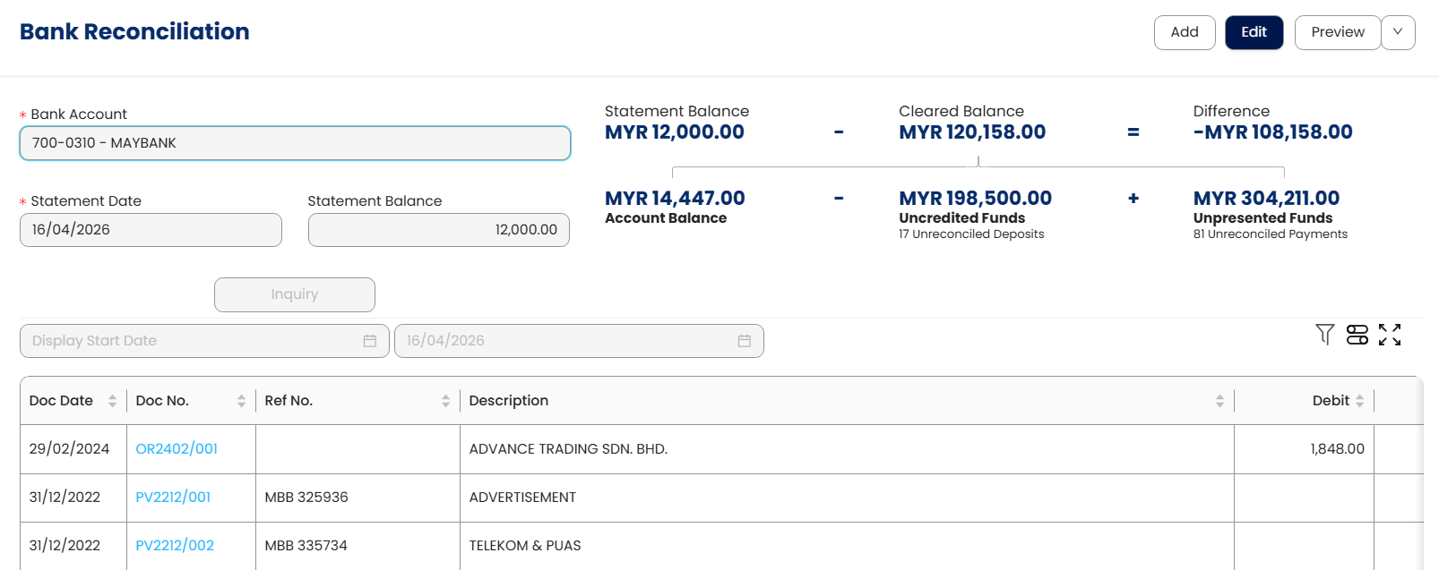This screenshot has width=1439, height=570.
Task: Click calendar icon in Display Start Date
Action: (369, 341)
